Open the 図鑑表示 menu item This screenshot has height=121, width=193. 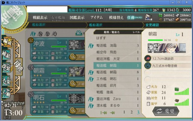point(77,18)
